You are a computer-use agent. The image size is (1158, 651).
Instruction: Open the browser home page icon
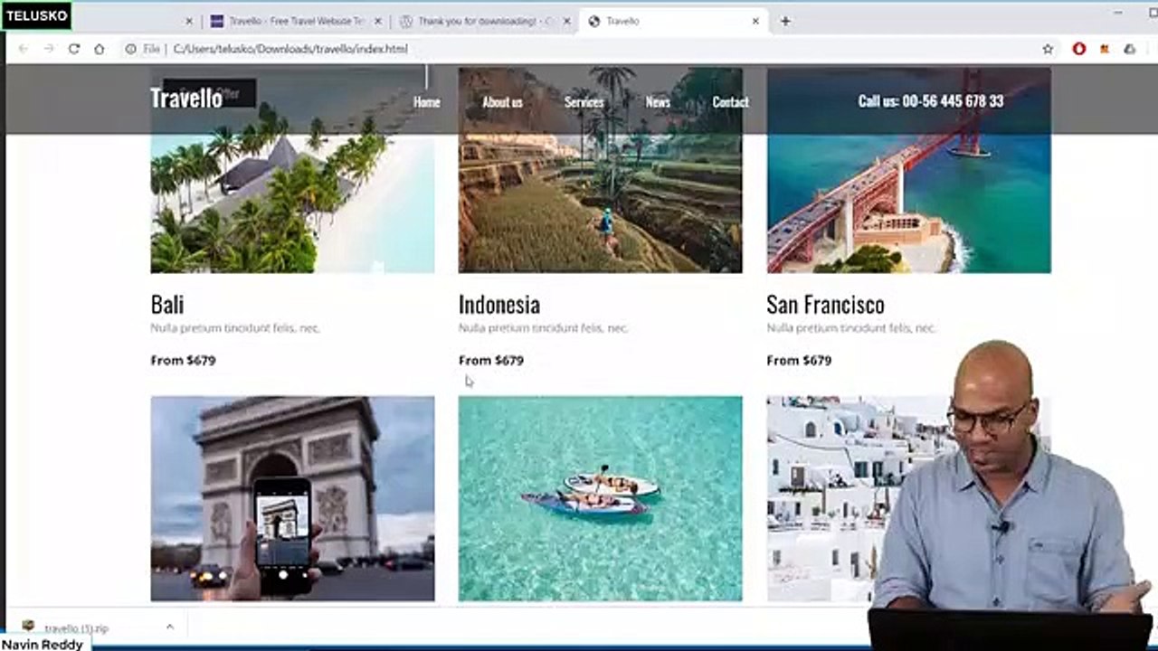click(100, 49)
